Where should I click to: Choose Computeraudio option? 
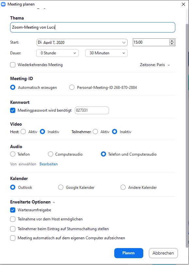(x=51, y=154)
